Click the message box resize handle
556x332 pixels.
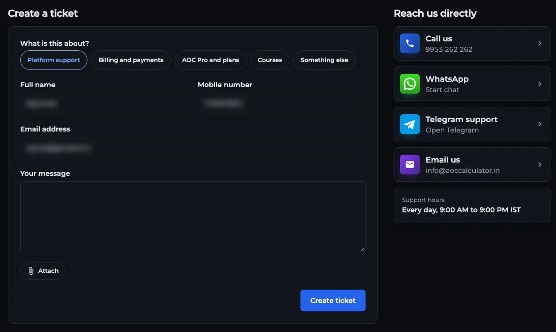(363, 249)
